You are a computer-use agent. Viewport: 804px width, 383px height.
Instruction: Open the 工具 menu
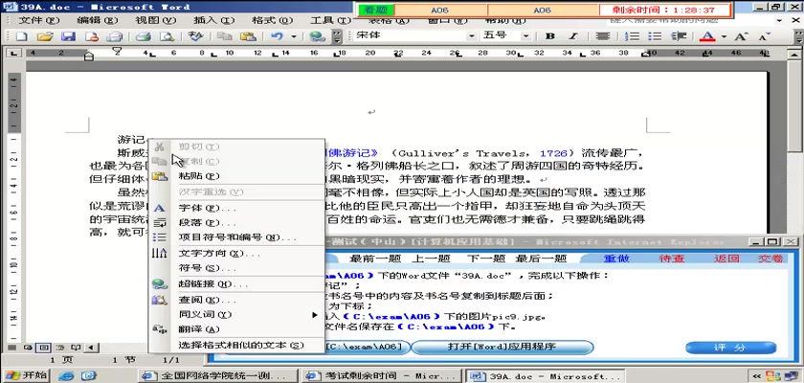pyautogui.click(x=330, y=20)
